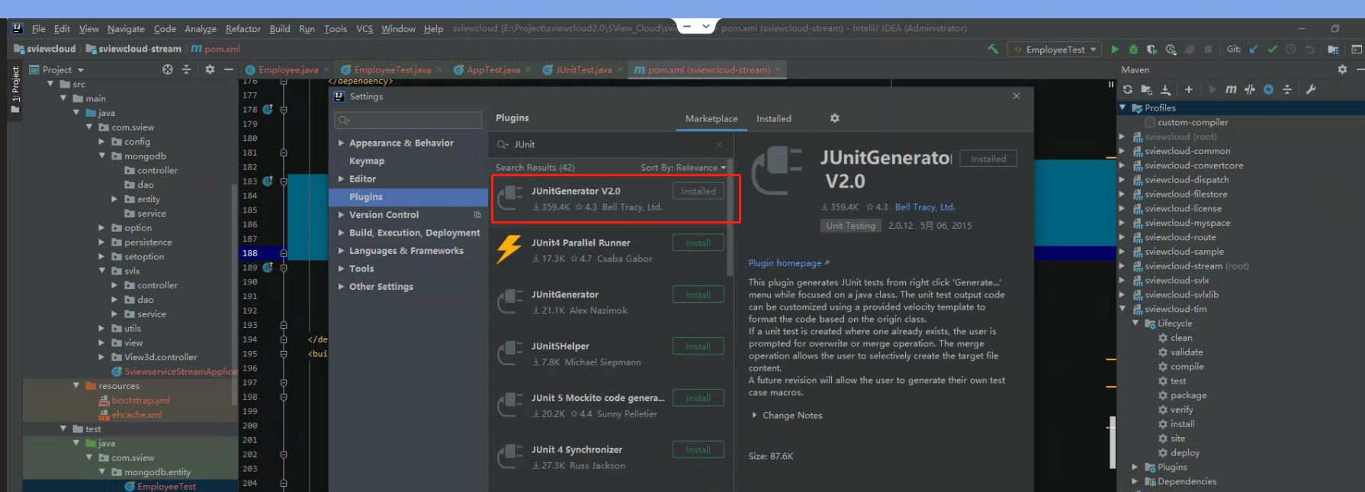Collapse the mongodb folder in Project tree
This screenshot has width=1365, height=492.
click(101, 156)
